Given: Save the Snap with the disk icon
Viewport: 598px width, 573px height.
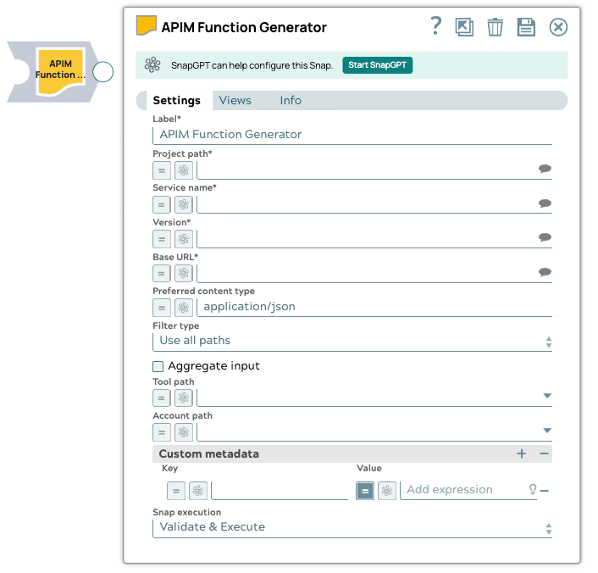Looking at the screenshot, I should [x=526, y=27].
